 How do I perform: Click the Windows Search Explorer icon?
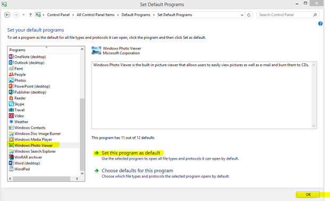pyautogui.click(x=11, y=152)
